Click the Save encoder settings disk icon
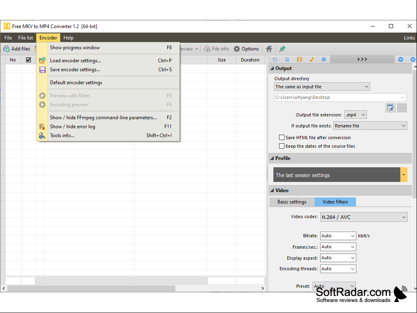 coord(42,70)
